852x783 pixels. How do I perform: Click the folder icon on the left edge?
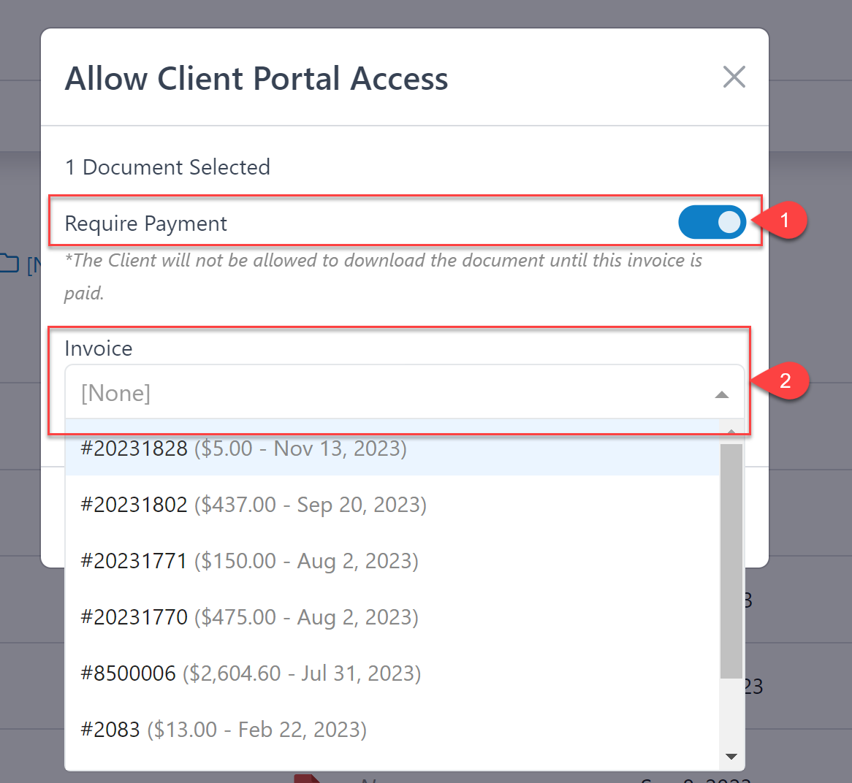[10, 264]
